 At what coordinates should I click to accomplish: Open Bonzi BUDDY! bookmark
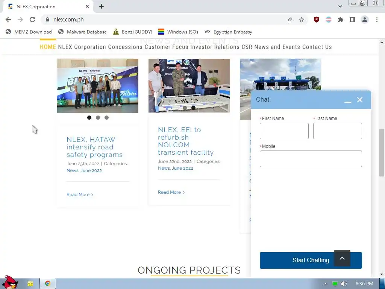coord(133,32)
